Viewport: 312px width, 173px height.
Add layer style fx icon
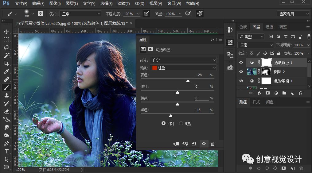pos(259,93)
